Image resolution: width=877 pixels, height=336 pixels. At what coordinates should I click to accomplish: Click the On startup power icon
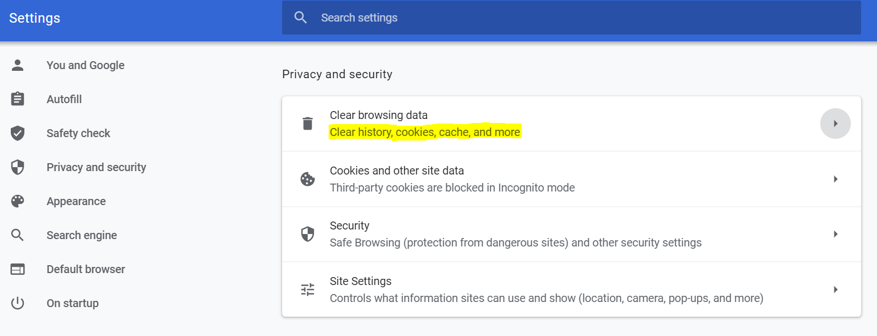coord(18,303)
